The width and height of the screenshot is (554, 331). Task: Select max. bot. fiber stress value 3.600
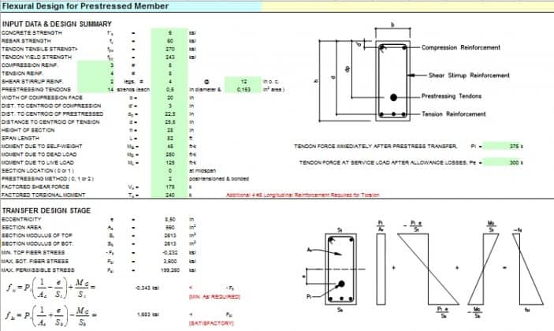tap(170, 262)
